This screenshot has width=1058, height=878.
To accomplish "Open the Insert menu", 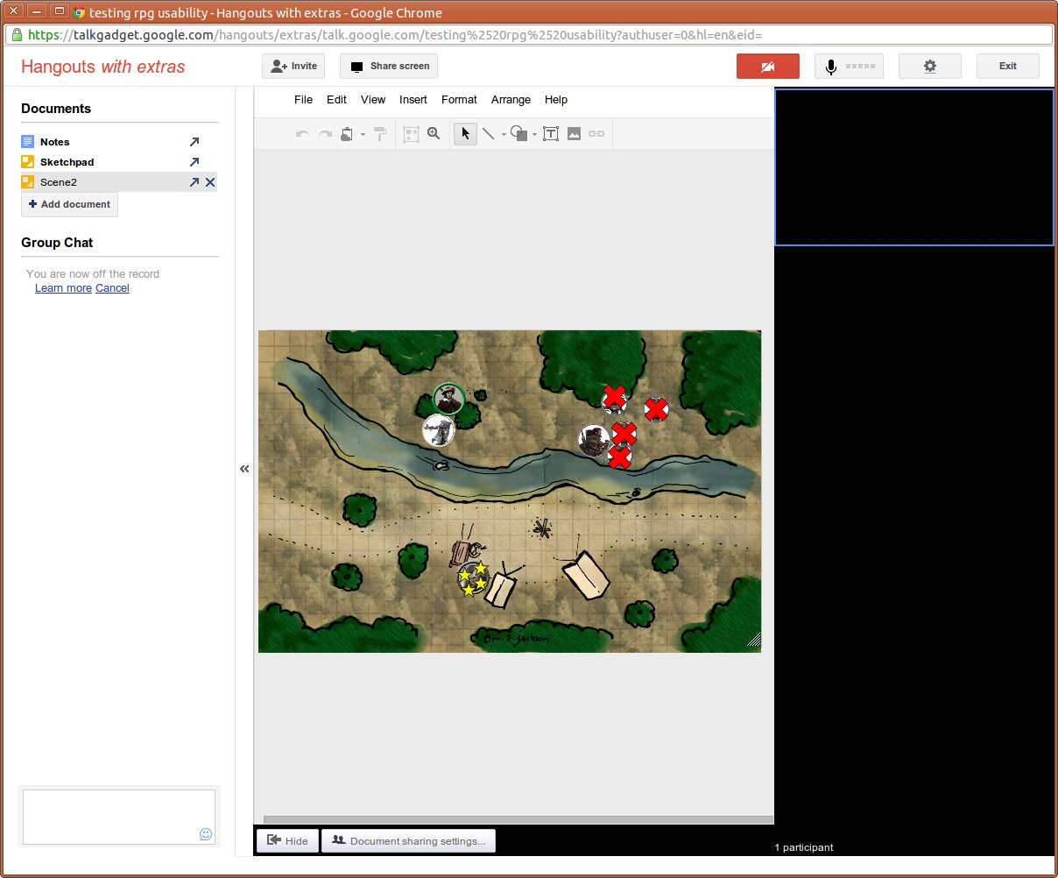I will coord(413,100).
